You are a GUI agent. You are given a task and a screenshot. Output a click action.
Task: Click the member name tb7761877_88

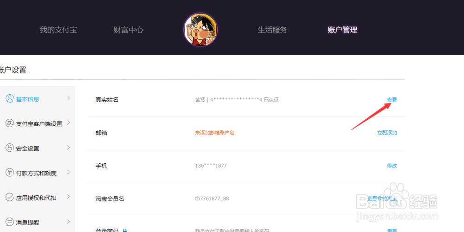[212, 199]
